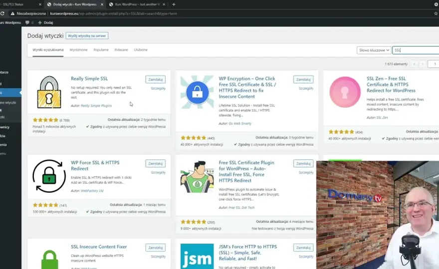Screen dimensions: 439x269
Task: Open JSM's Force HTTP to HTTPS title
Action: (248, 253)
